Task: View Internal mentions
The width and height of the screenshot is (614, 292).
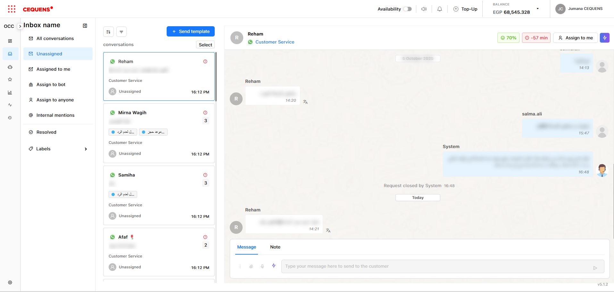Action: [58, 115]
